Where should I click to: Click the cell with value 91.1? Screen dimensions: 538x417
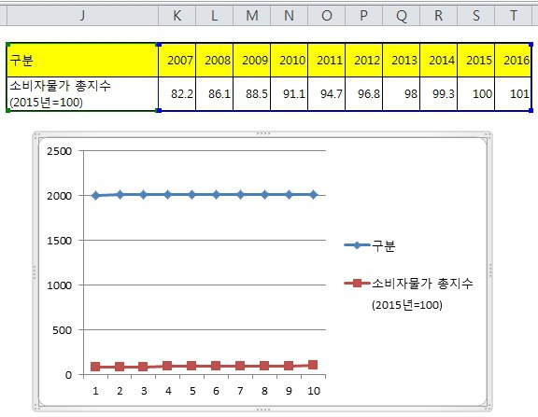point(290,93)
